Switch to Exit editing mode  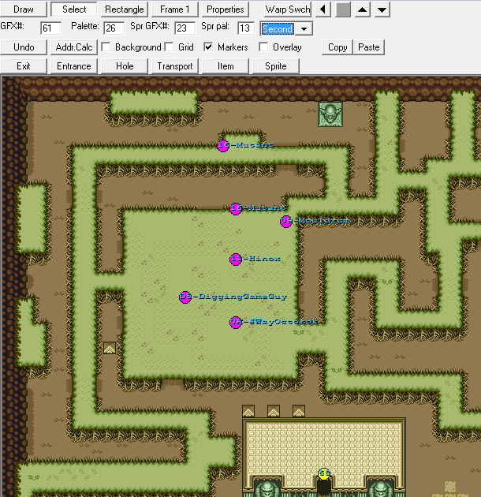tap(24, 66)
